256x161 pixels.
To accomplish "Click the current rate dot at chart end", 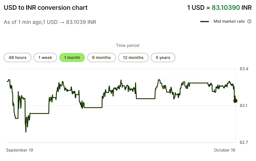I will click(235, 101).
